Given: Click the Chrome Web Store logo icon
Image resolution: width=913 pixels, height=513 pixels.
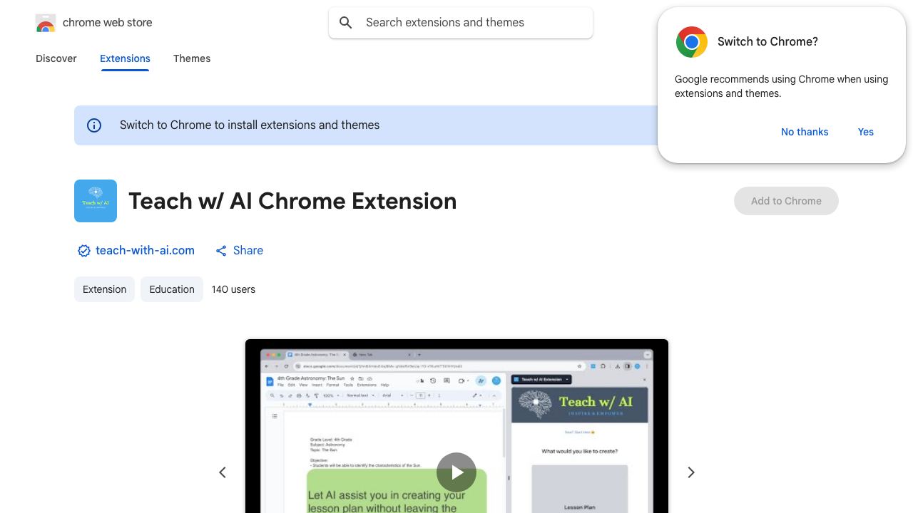Looking at the screenshot, I should pos(46,23).
